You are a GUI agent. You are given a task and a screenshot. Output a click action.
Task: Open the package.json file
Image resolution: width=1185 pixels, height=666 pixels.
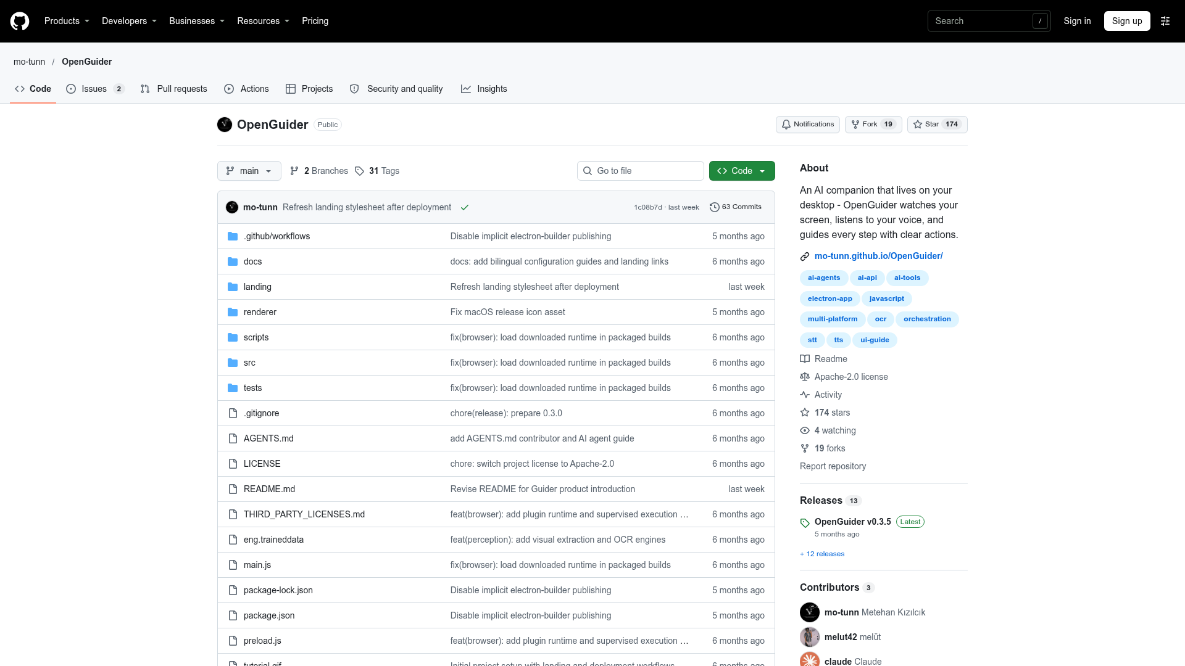[269, 615]
